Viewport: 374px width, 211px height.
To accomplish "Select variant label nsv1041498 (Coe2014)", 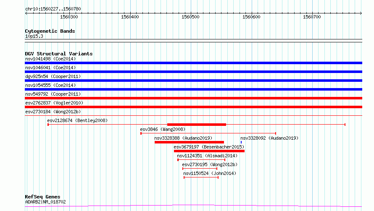I will [50, 59].
